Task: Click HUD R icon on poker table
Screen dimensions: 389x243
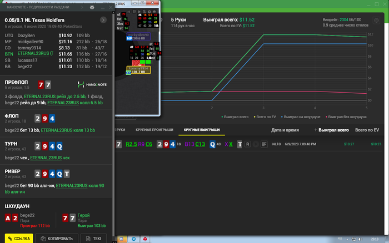Action: 134,12
